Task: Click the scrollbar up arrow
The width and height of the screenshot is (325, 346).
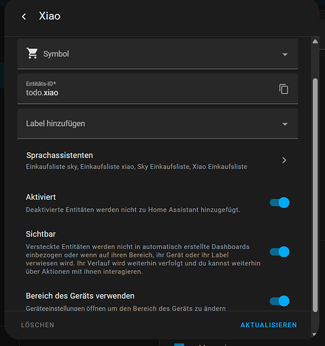Action: [315, 42]
